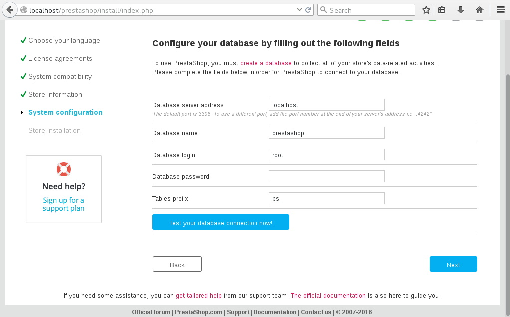Reload the page with the refresh icon
This screenshot has width=510, height=317.
coord(308,10)
